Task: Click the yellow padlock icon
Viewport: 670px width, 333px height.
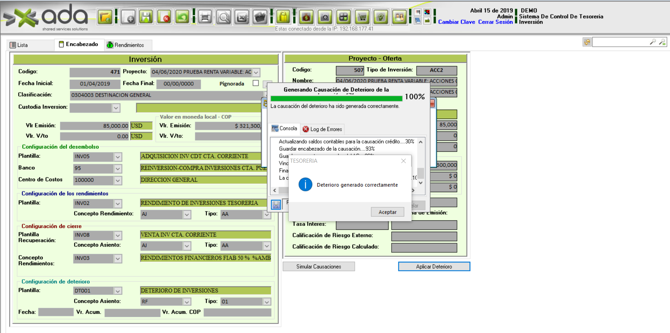Action: tap(283, 17)
